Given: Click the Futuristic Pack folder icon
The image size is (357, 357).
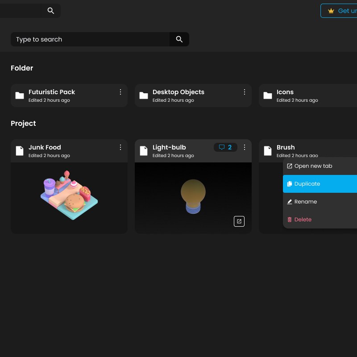Looking at the screenshot, I should [x=20, y=95].
